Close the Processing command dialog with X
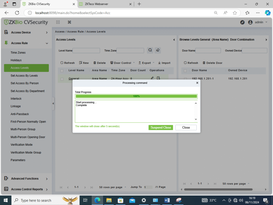This screenshot has height=205, width=273. (x=197, y=83)
